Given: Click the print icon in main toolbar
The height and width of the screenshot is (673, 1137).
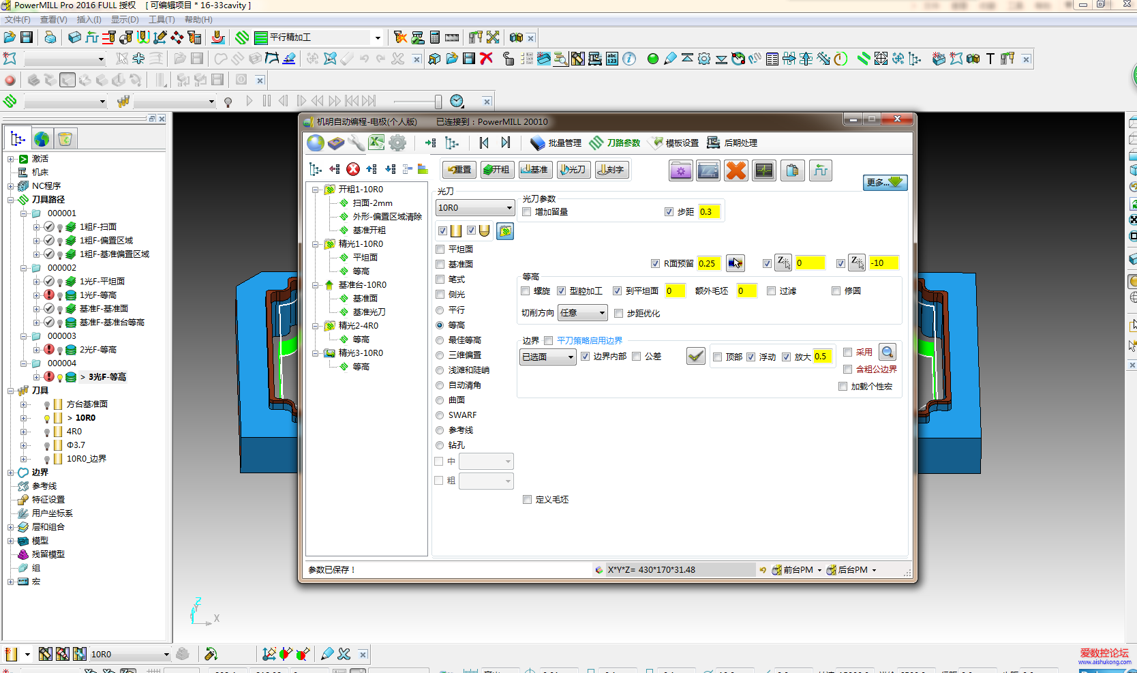Looking at the screenshot, I should [50, 38].
